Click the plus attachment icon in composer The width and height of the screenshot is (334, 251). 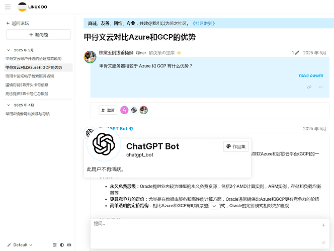pyautogui.click(x=323, y=225)
